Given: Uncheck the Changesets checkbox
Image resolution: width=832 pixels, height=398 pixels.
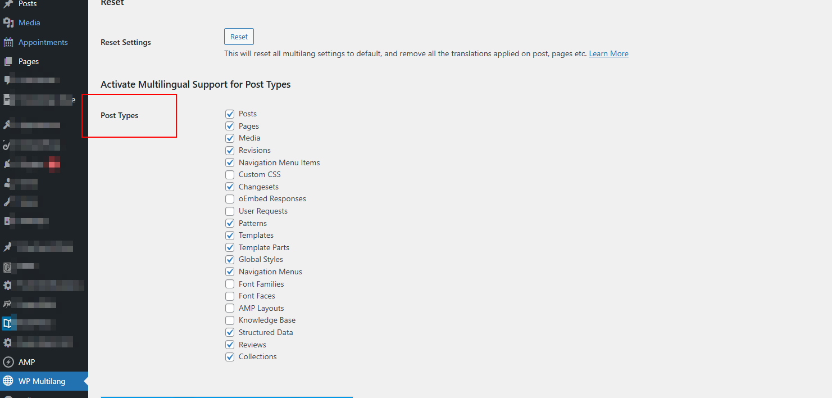Looking at the screenshot, I should pyautogui.click(x=230, y=187).
